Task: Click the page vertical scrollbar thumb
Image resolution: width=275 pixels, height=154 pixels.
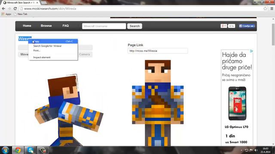Action: (273, 35)
